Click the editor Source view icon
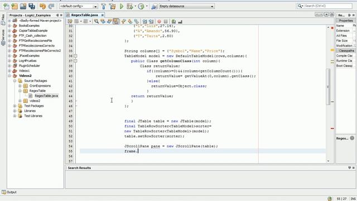Viewport: 357px width, 201px height. click(x=70, y=21)
